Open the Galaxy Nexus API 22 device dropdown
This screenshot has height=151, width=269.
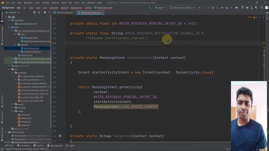[x=182, y=8]
